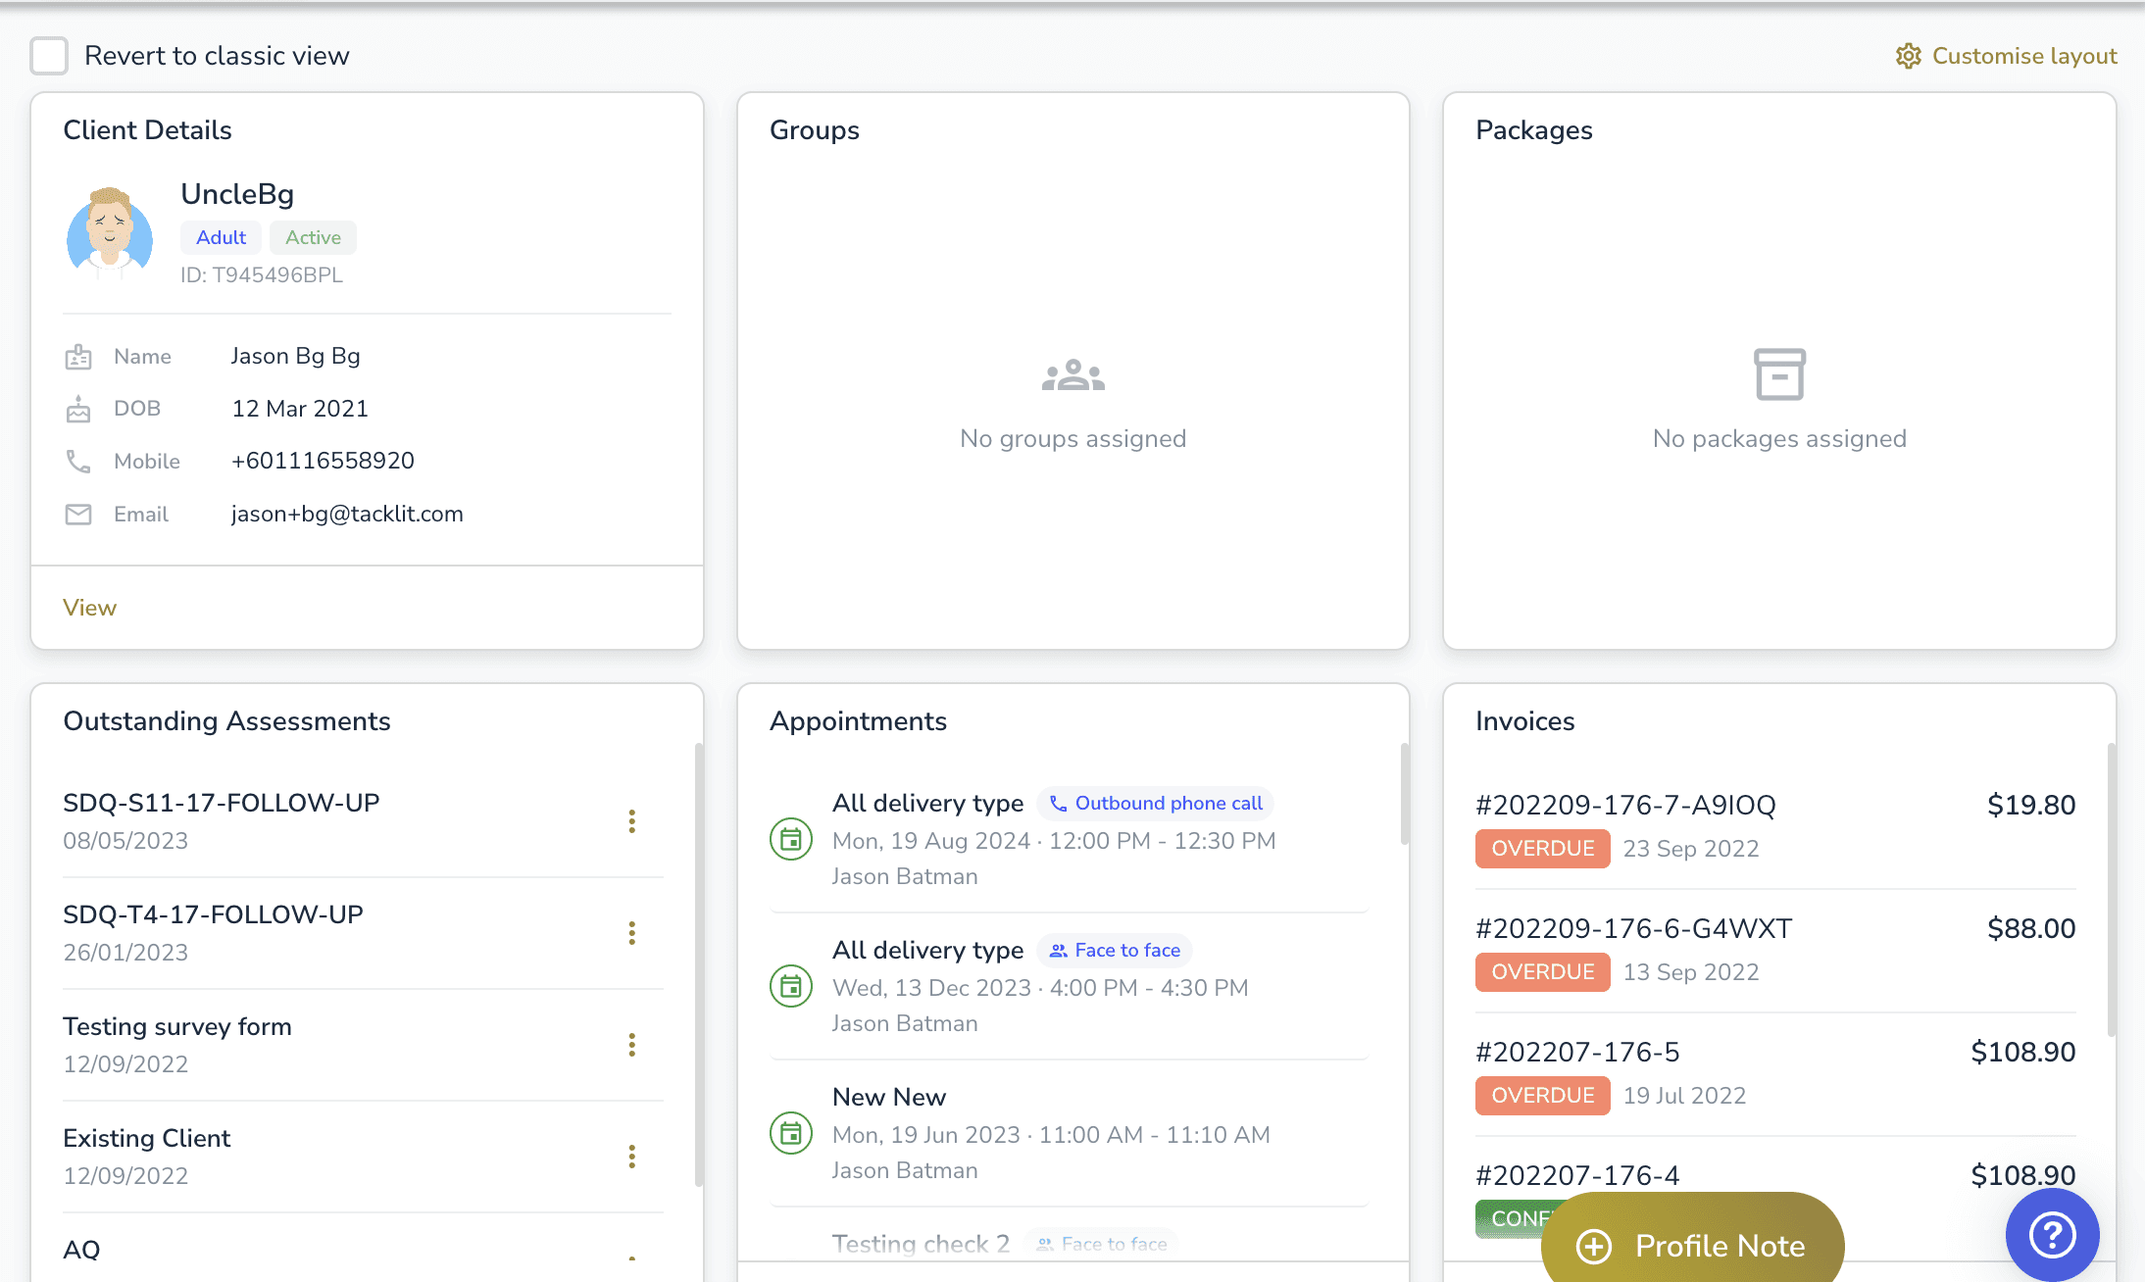2145x1282 pixels.
Task: Click calendar icon of 19 Aug 2024 appointment
Action: click(791, 839)
